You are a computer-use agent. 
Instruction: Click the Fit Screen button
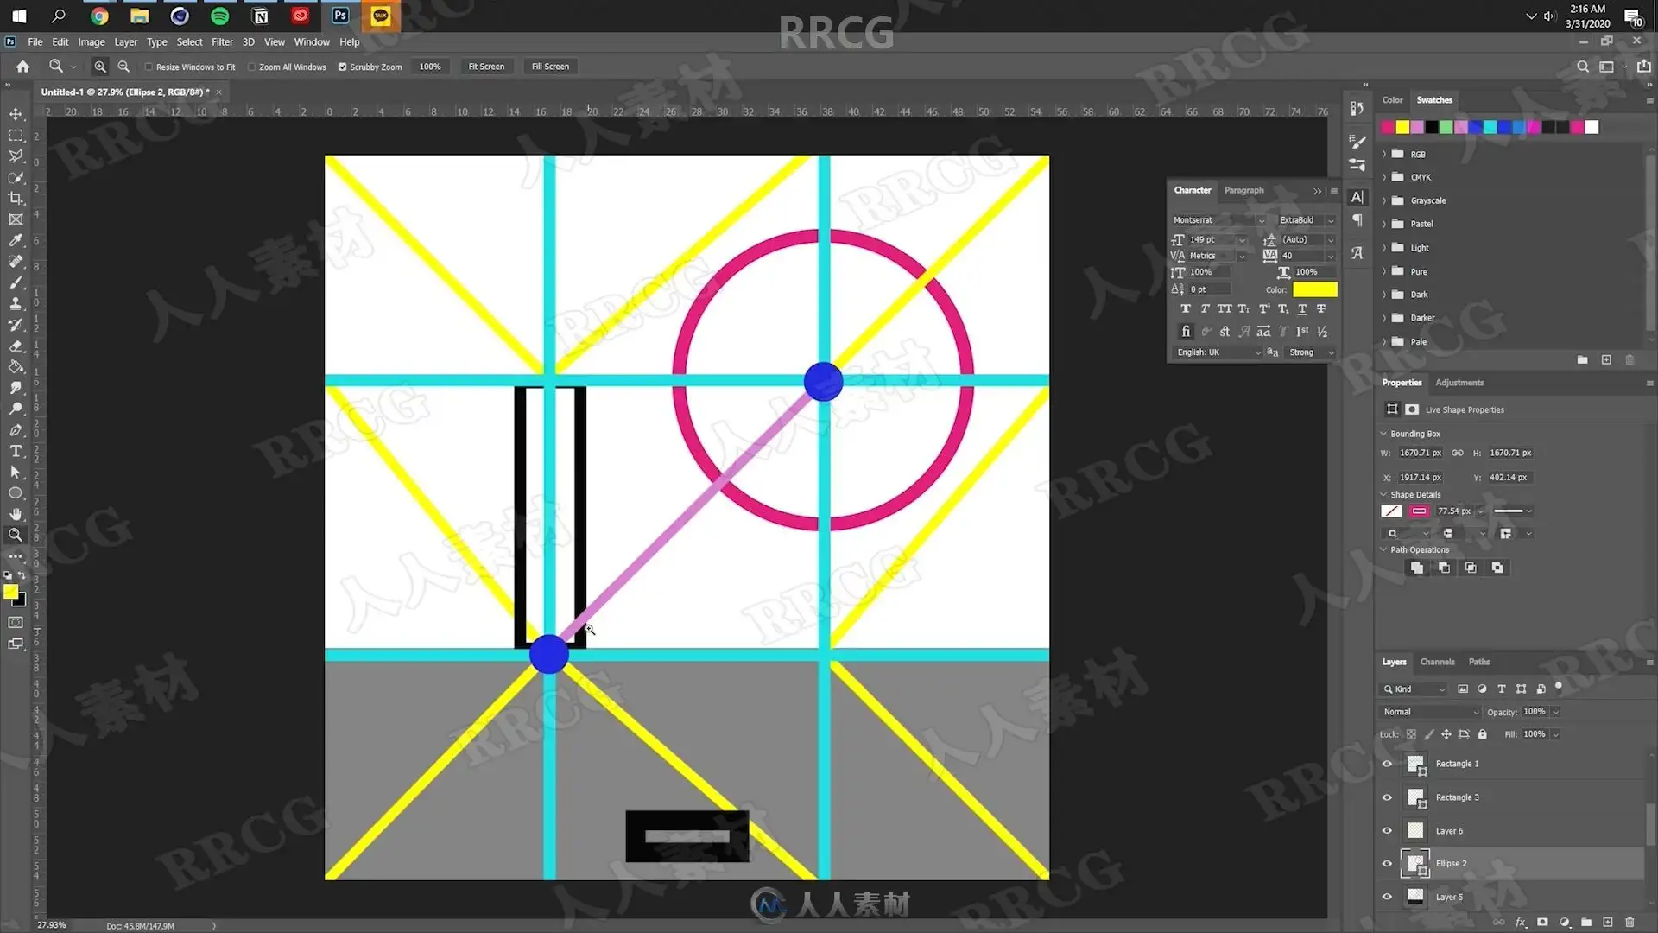tap(486, 67)
